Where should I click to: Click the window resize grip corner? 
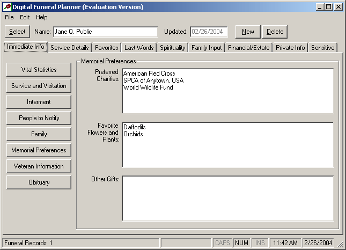[340, 244]
